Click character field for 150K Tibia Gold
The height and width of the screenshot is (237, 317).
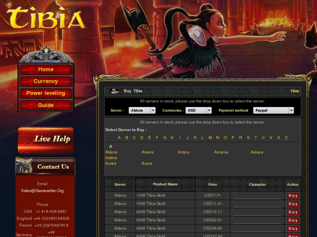click(x=257, y=204)
